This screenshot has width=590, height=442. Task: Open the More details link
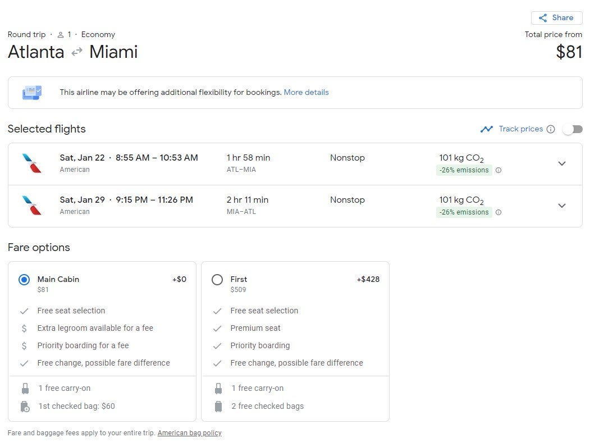tap(306, 92)
